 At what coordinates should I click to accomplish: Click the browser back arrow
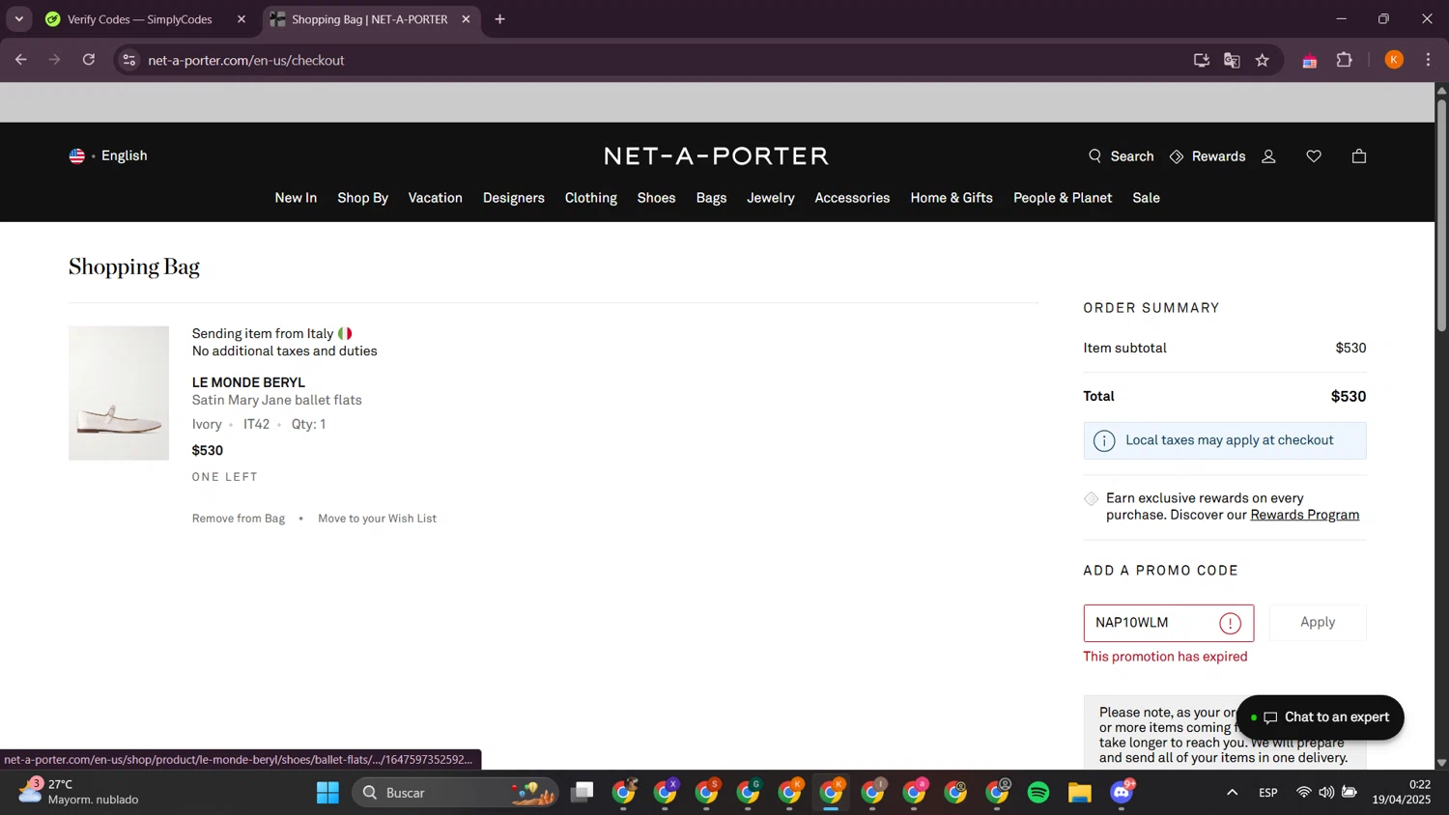(21, 60)
